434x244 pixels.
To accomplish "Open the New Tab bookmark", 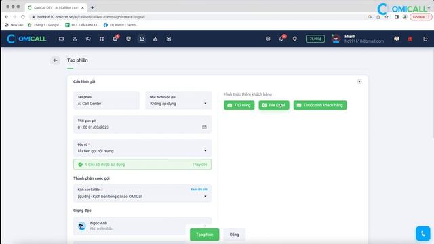I will pos(14,25).
